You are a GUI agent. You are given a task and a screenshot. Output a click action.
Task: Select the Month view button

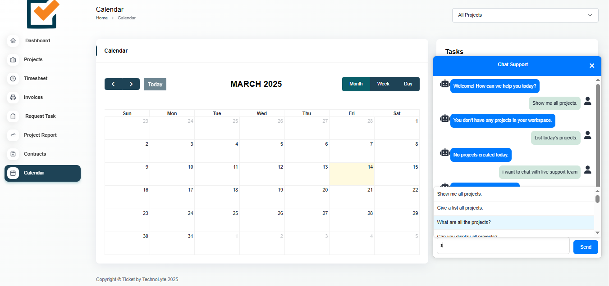356,84
